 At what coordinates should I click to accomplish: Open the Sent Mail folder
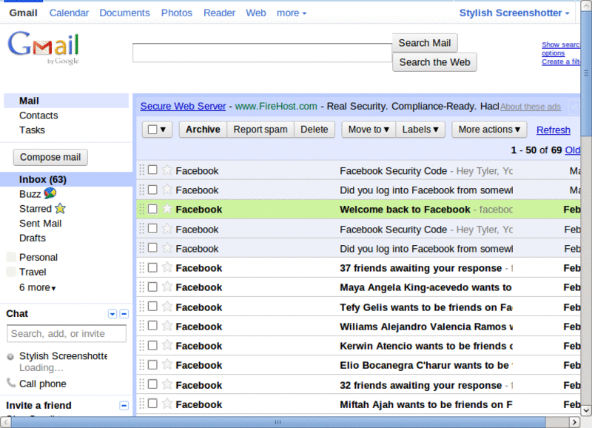(x=41, y=223)
